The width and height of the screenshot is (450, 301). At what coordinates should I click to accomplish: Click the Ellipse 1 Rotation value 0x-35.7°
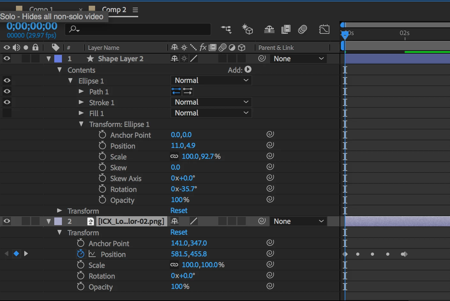click(184, 189)
